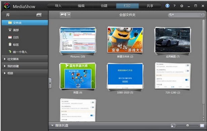Open settings via the gear icon
The width and height of the screenshot is (207, 131).
pyautogui.click(x=182, y=6)
